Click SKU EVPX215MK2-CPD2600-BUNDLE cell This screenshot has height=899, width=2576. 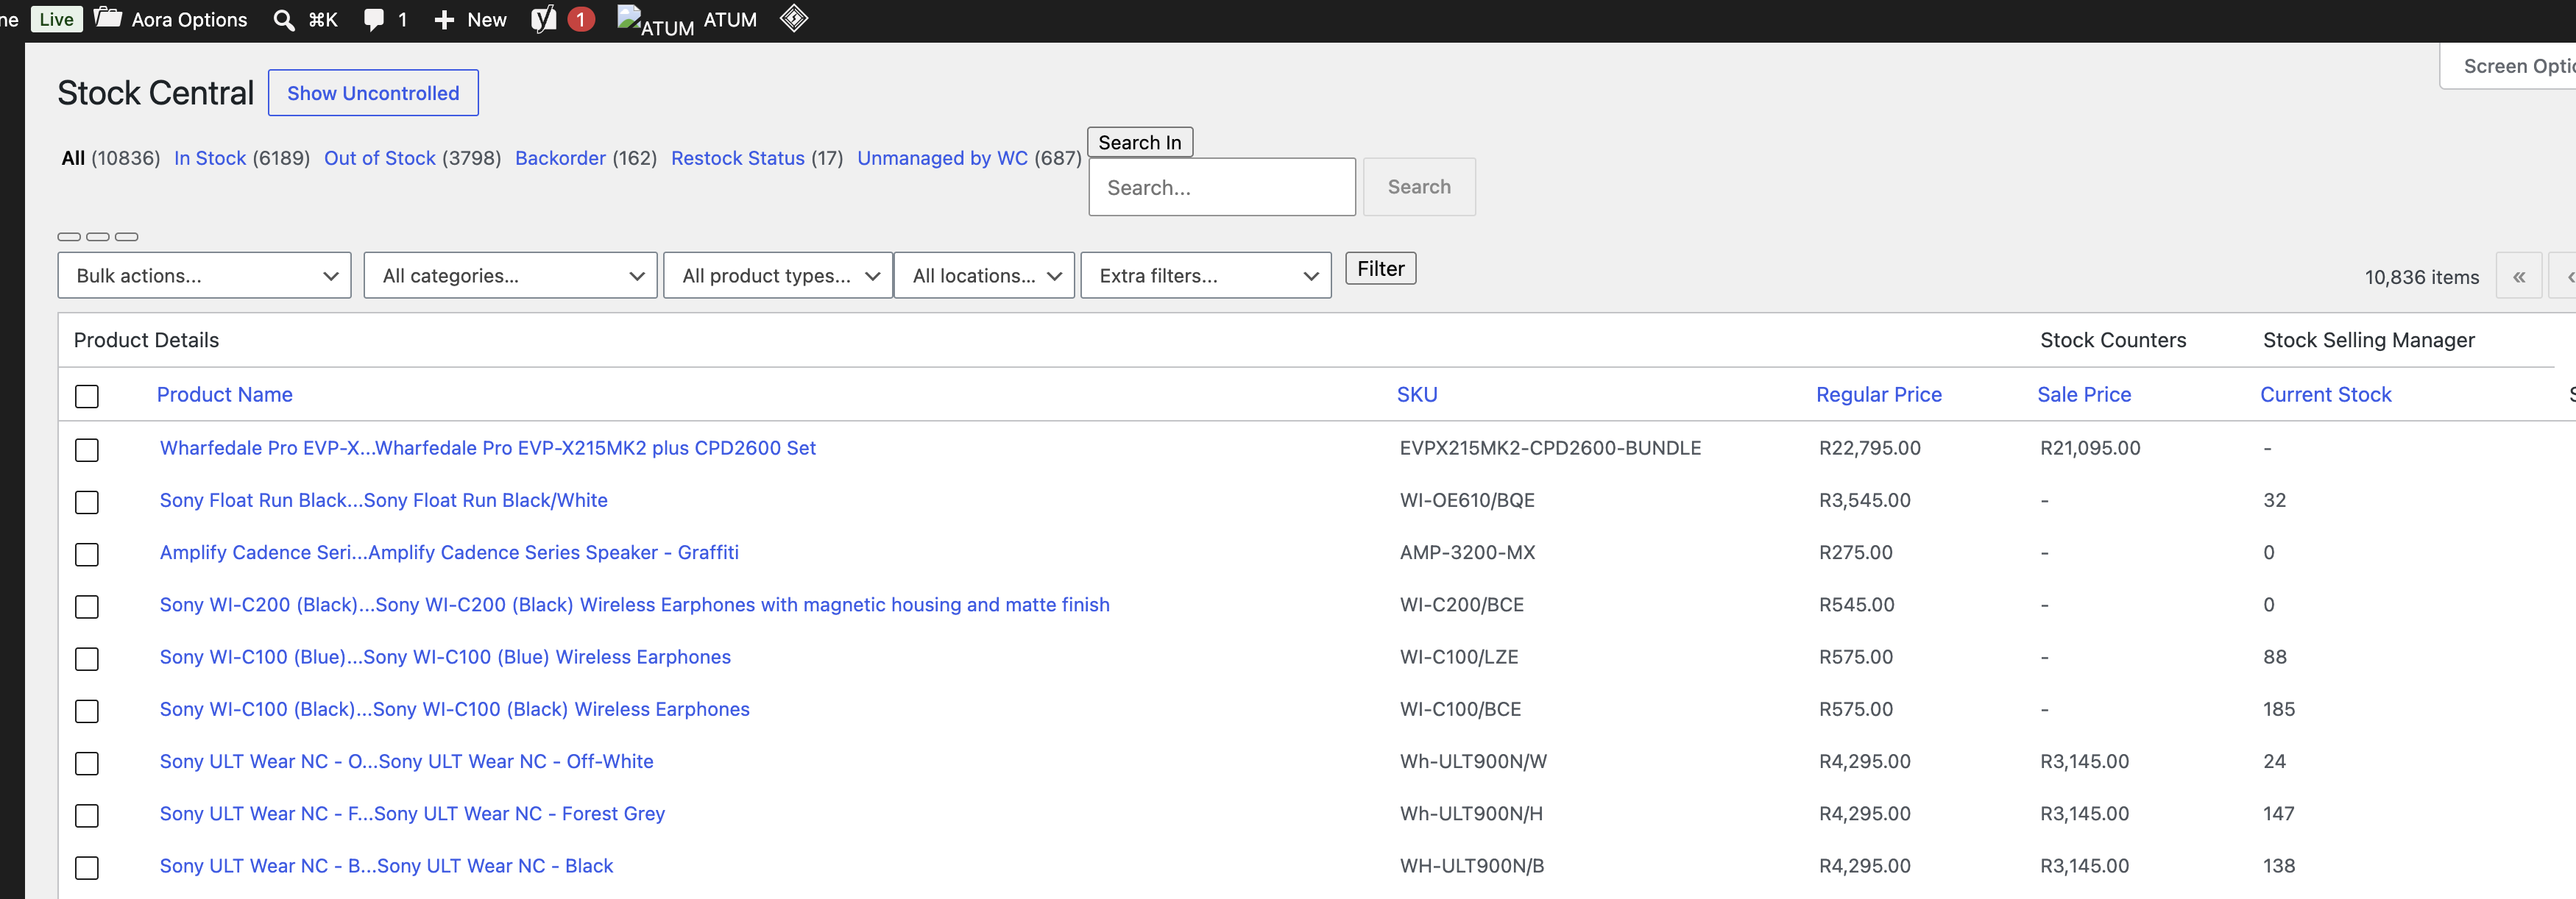tap(1550, 448)
